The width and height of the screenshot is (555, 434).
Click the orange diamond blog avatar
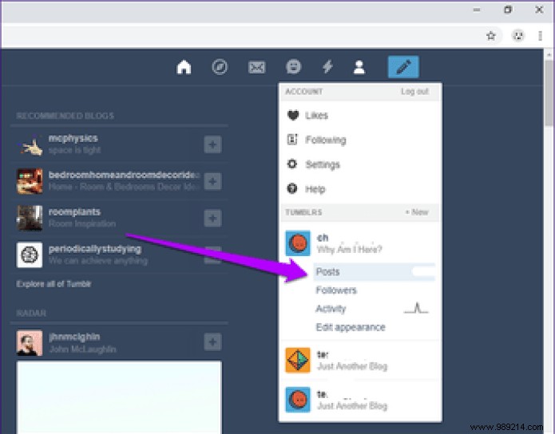pos(298,360)
